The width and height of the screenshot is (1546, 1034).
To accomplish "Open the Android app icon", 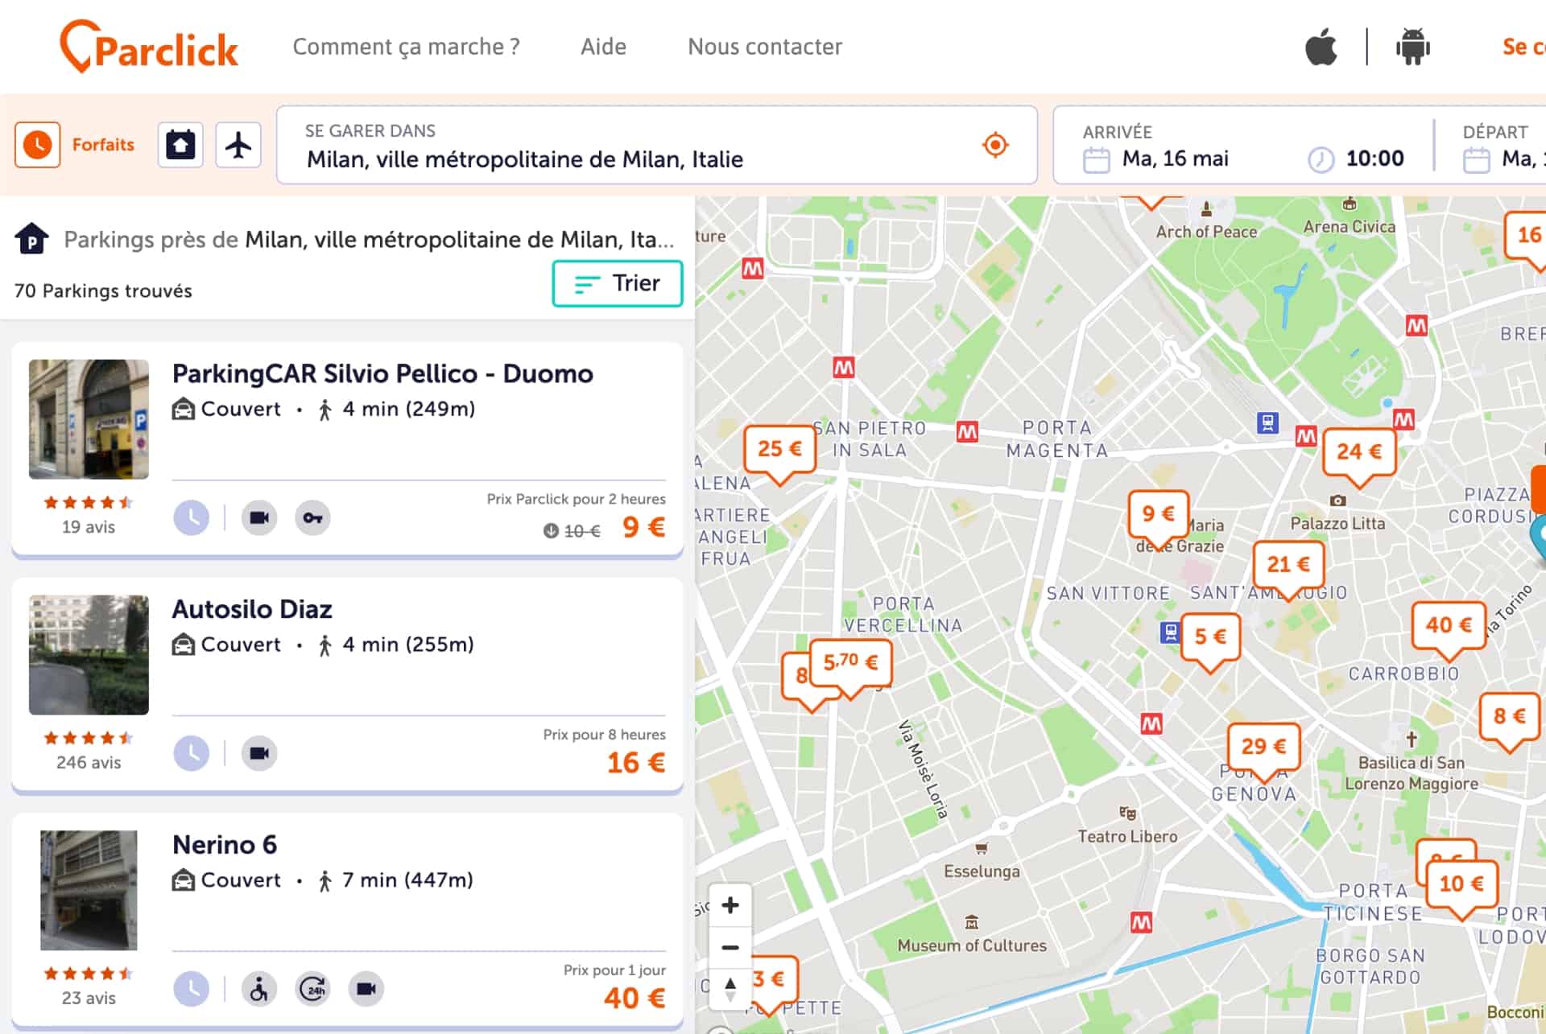I will [1413, 47].
